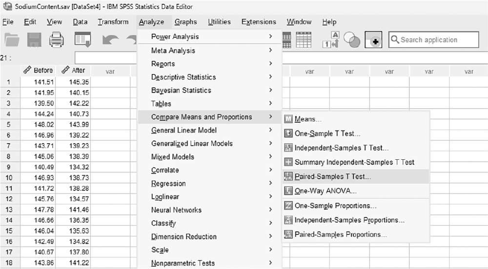Image resolution: width=488 pixels, height=269 pixels.
Task: Click the cell containing 145.35 in After
Action: (73, 82)
